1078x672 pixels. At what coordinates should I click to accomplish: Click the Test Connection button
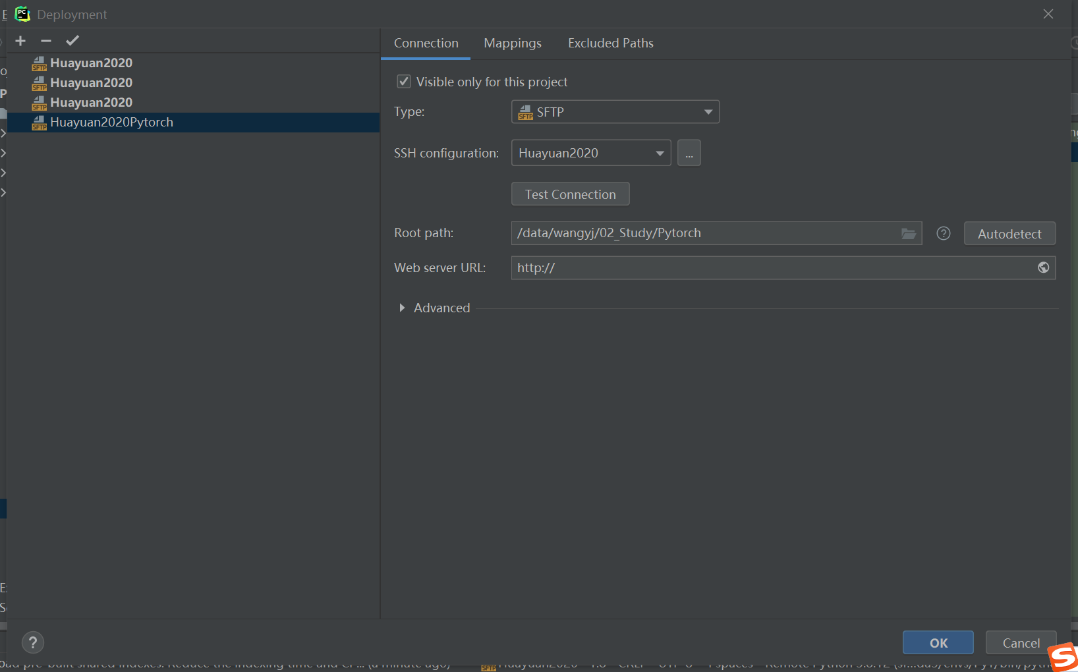(571, 194)
